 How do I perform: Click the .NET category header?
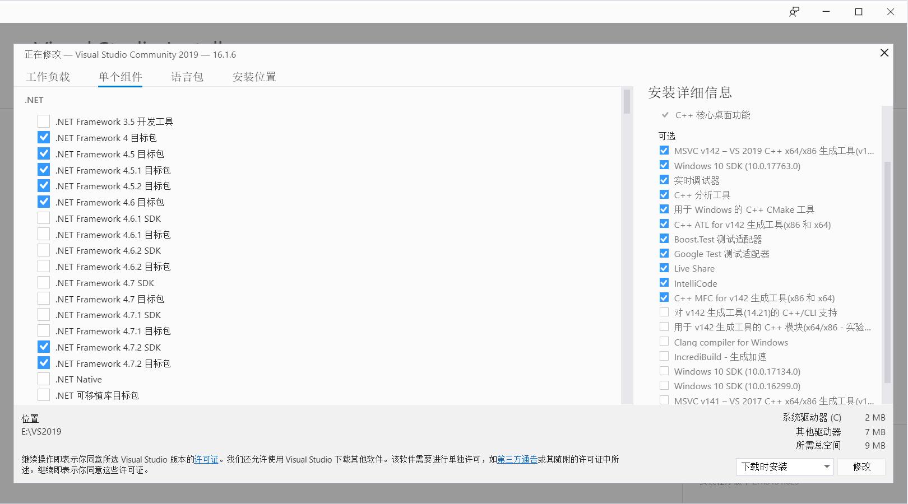pyautogui.click(x=34, y=100)
